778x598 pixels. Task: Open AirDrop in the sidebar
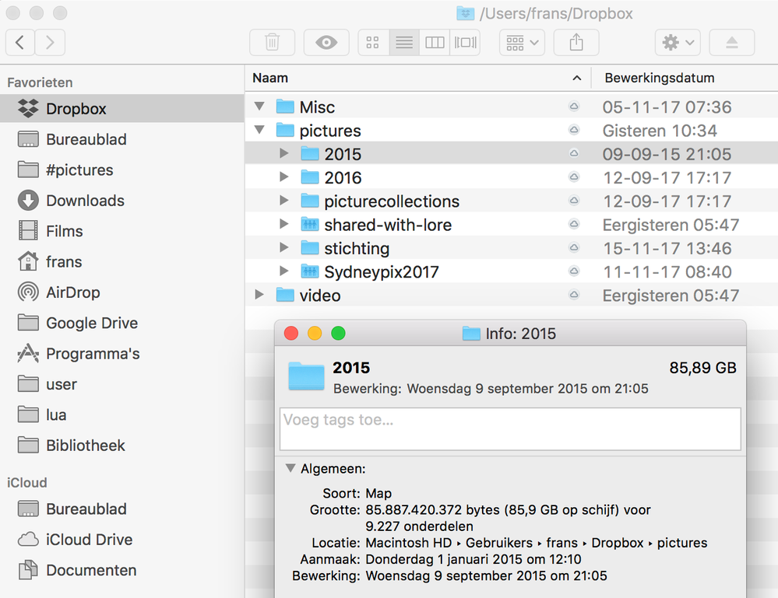(72, 292)
